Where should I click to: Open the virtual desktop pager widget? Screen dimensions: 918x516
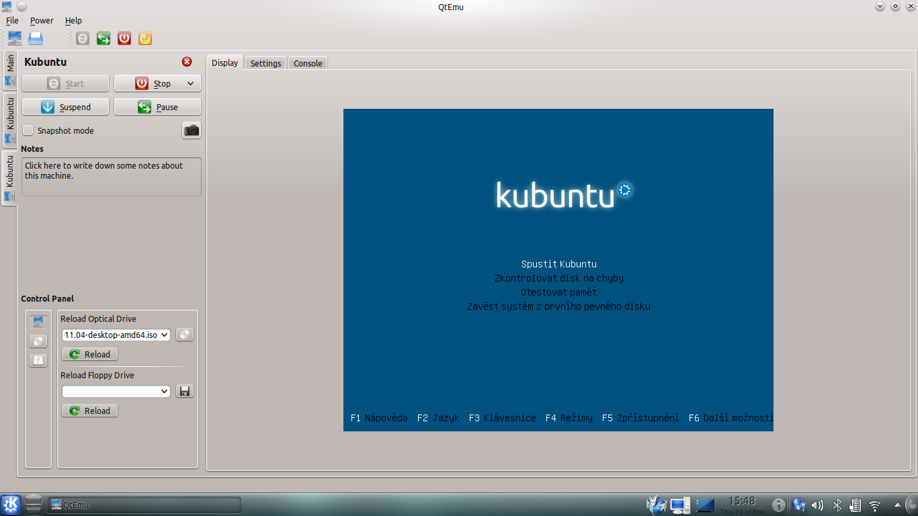click(x=706, y=505)
